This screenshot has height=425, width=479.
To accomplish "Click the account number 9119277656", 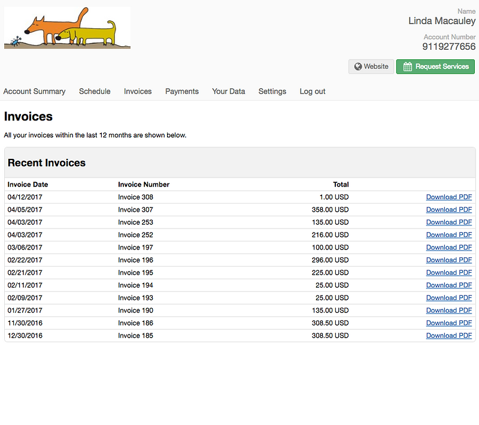I will click(x=448, y=47).
